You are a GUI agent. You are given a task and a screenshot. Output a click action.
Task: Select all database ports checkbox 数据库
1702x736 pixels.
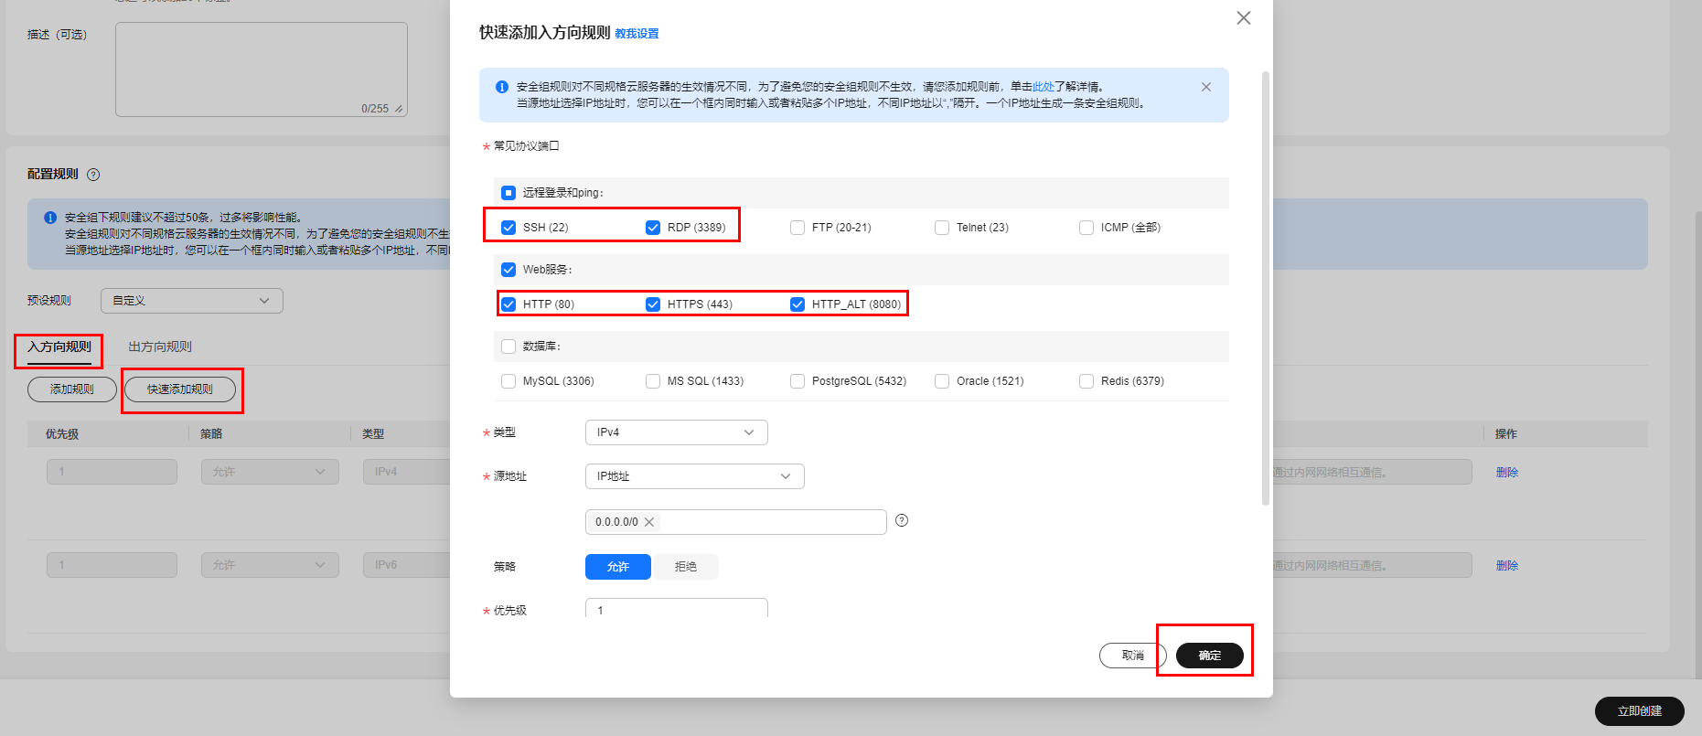pos(508,347)
